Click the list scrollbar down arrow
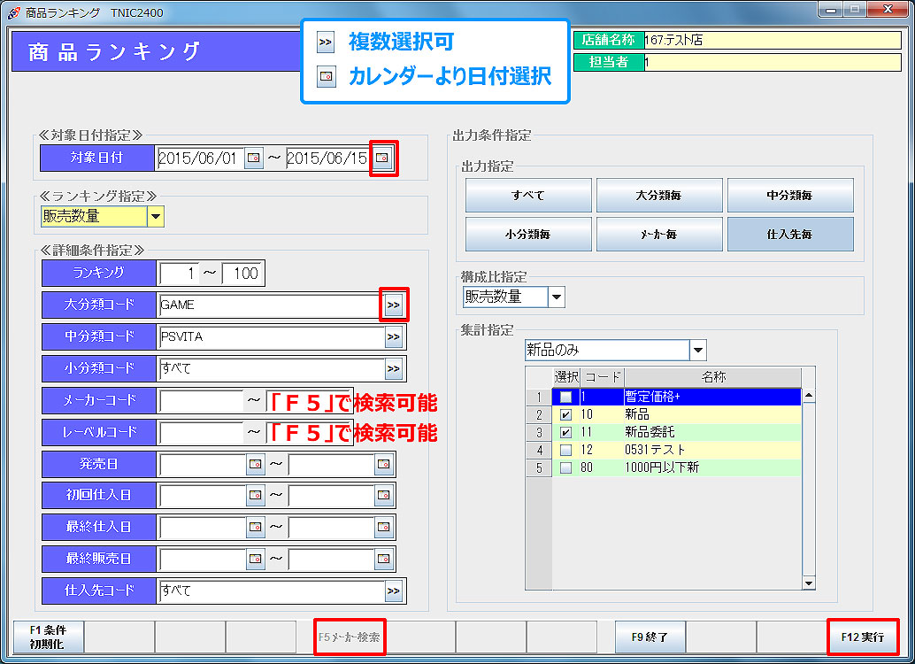This screenshot has width=915, height=664. click(808, 583)
